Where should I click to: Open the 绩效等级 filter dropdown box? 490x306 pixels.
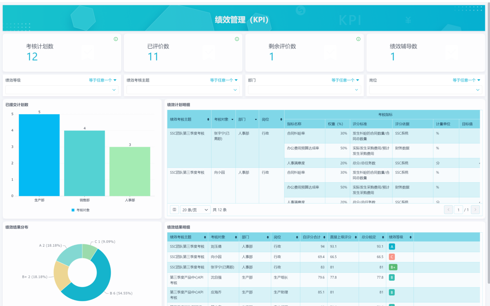62,90
